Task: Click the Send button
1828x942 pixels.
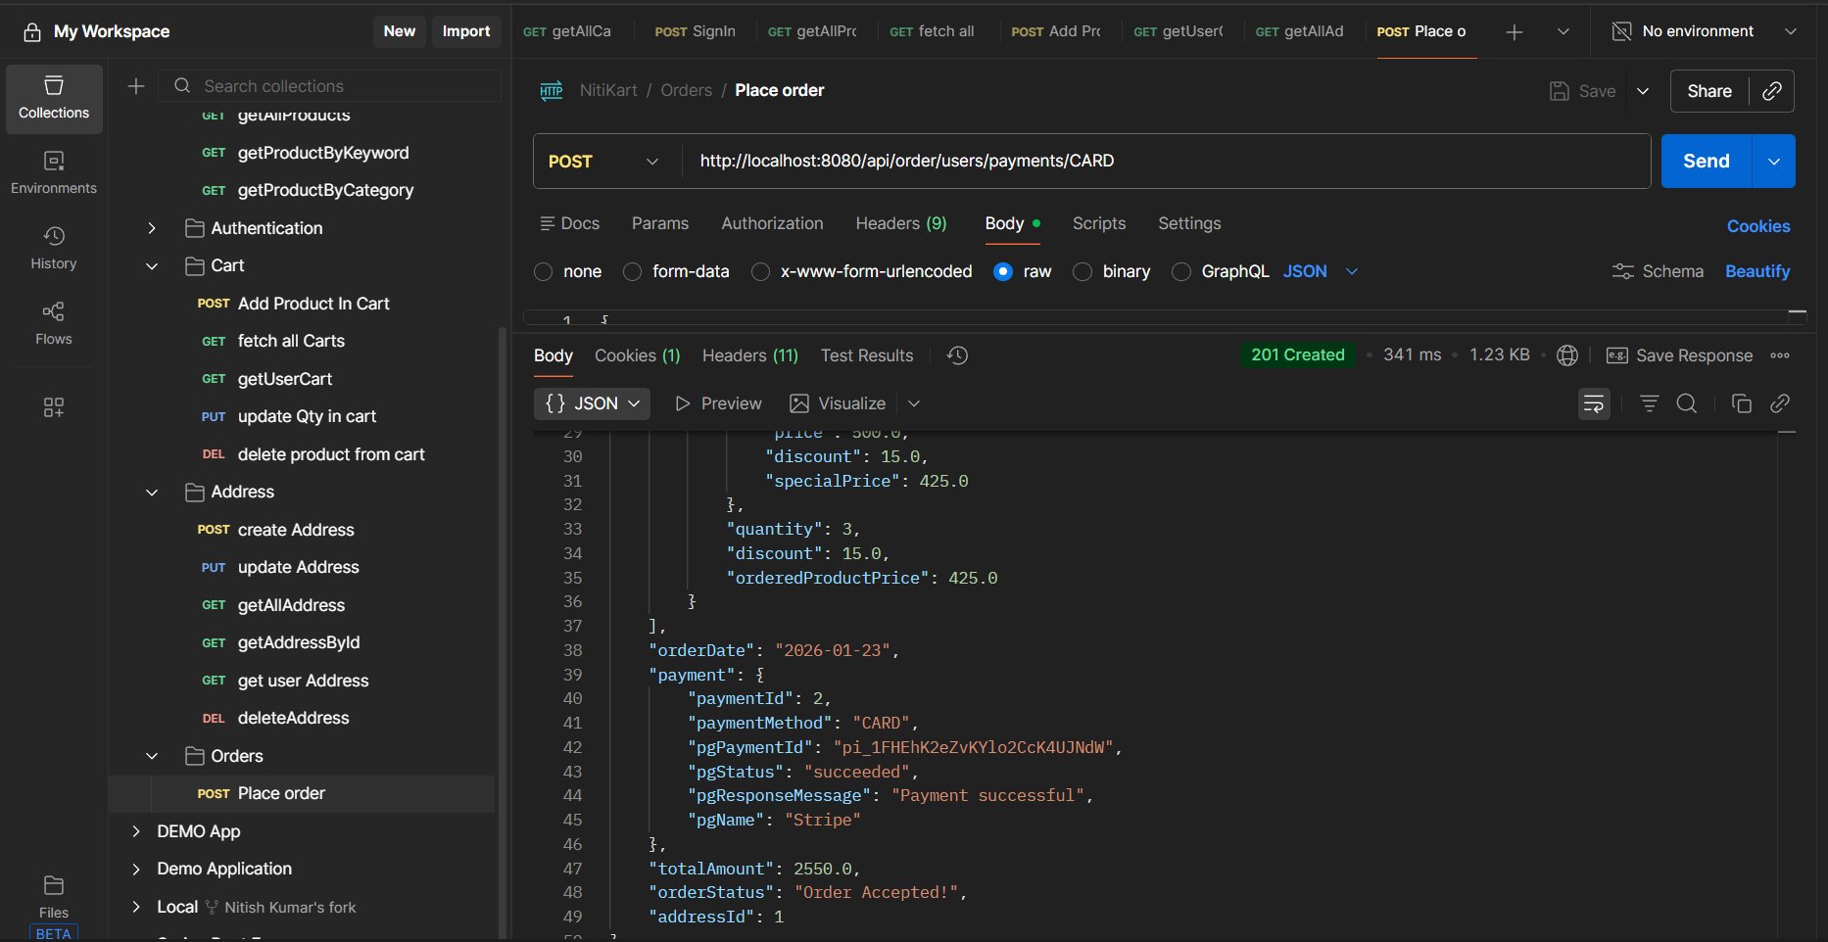Action: [x=1706, y=162]
